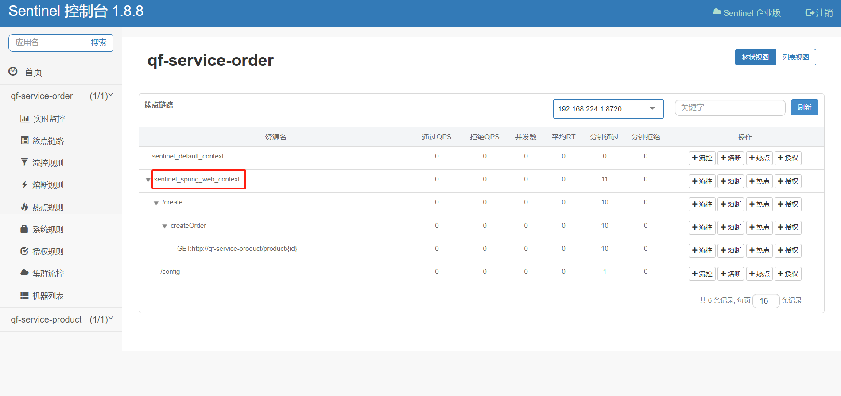Screen dimensions: 841x396
Task: Open 流控规则 menu item
Action: pyautogui.click(x=48, y=163)
